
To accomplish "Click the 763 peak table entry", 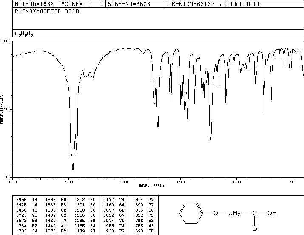I will [x=145, y=221].
